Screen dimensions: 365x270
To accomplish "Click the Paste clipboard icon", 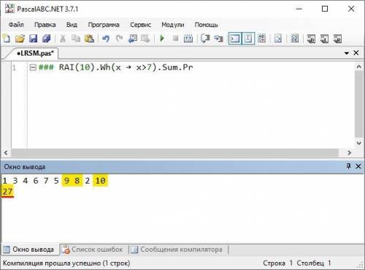I will click(x=89, y=39).
